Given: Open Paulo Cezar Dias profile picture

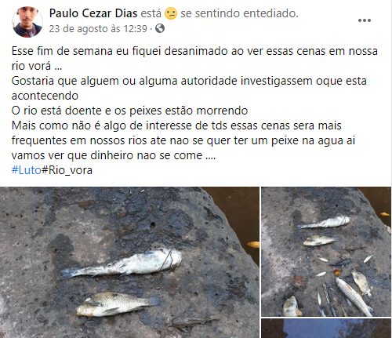Looking at the screenshot, I should [27, 22].
